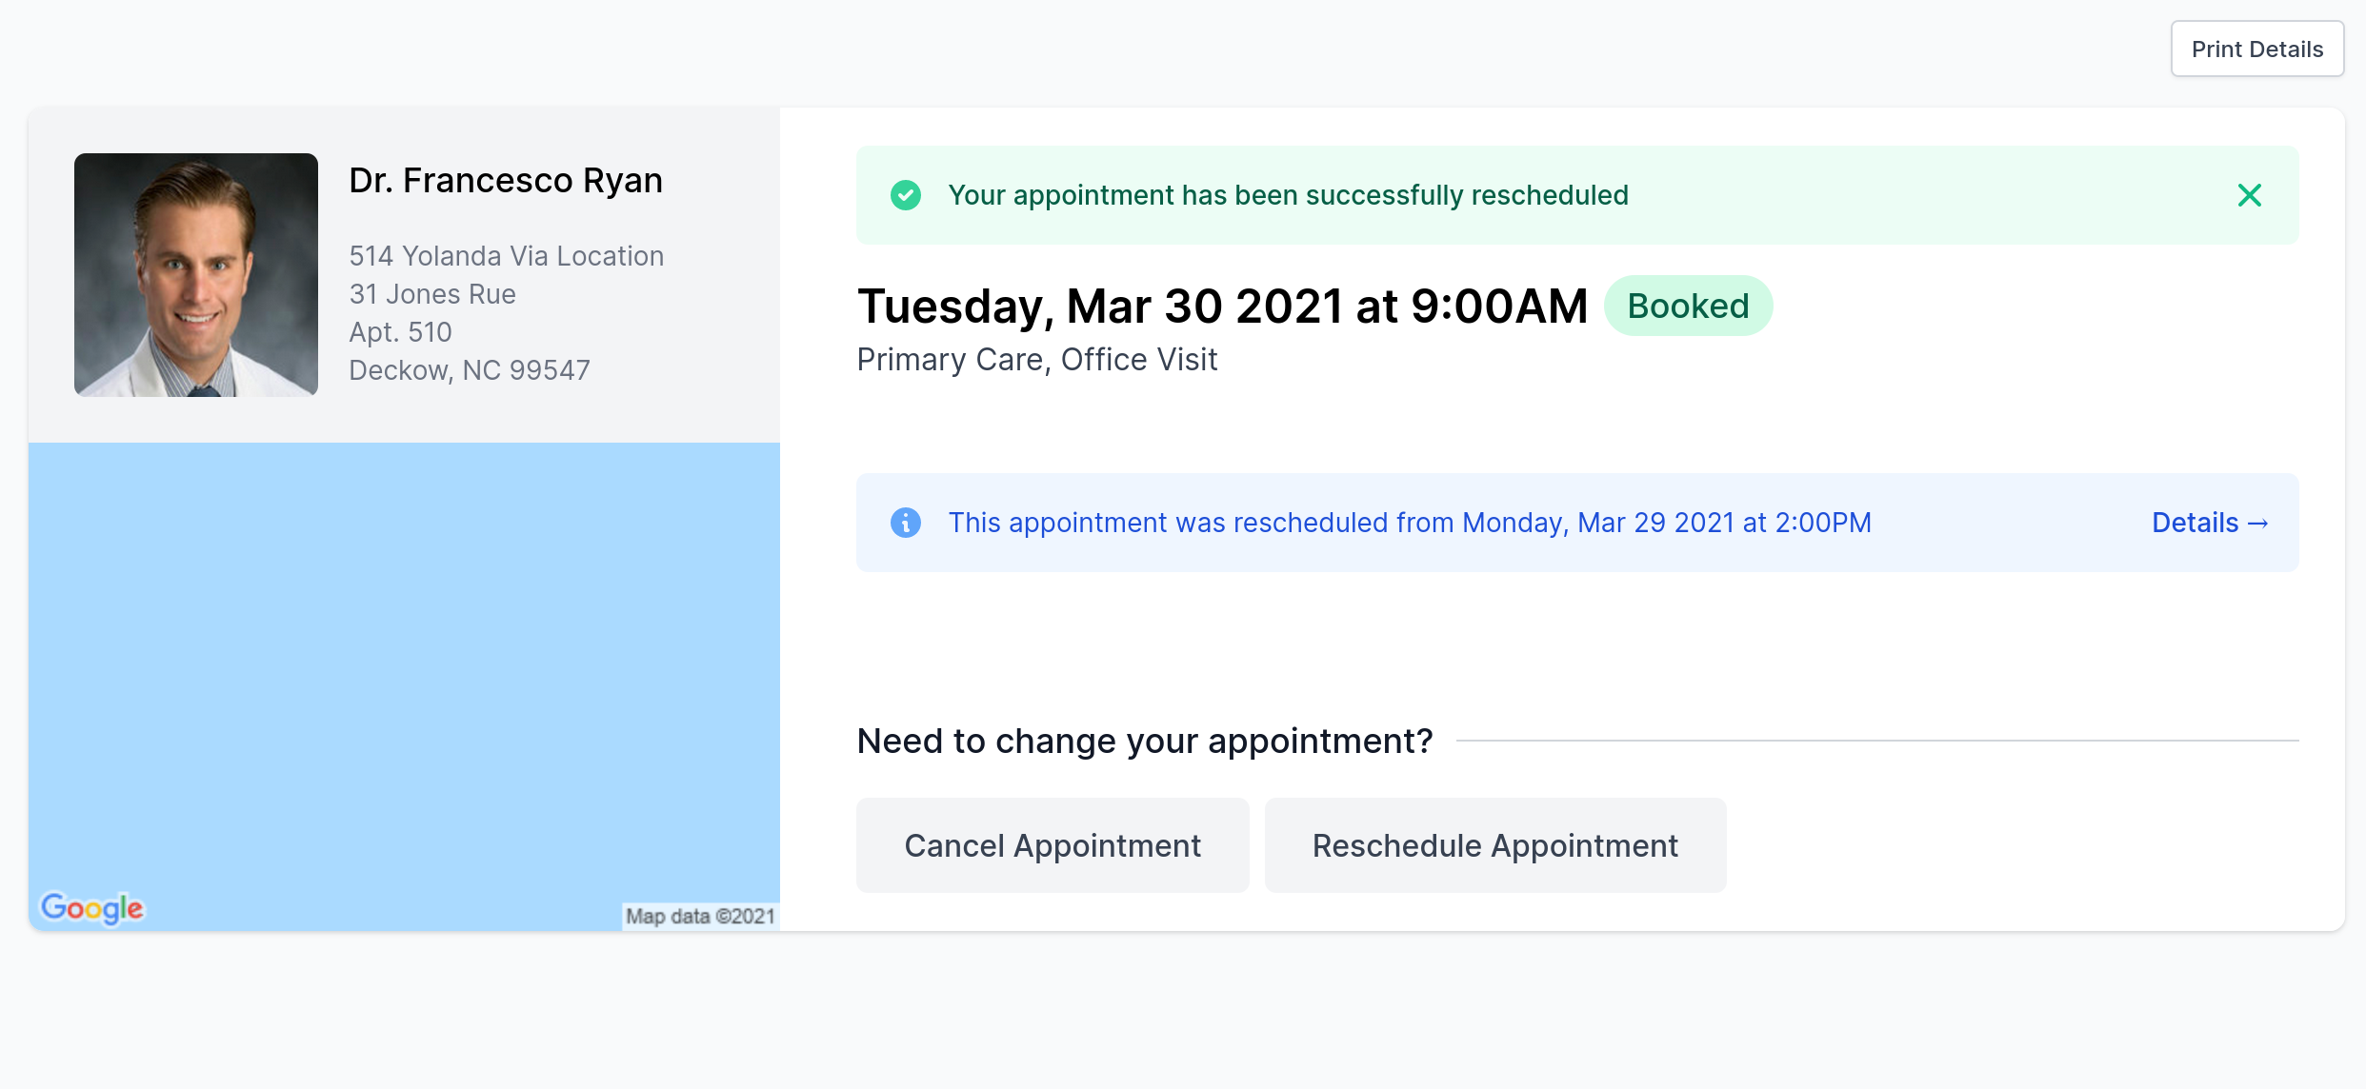Viewport: 2366px width, 1089px height.
Task: Click the Booked status badge
Action: click(1688, 306)
